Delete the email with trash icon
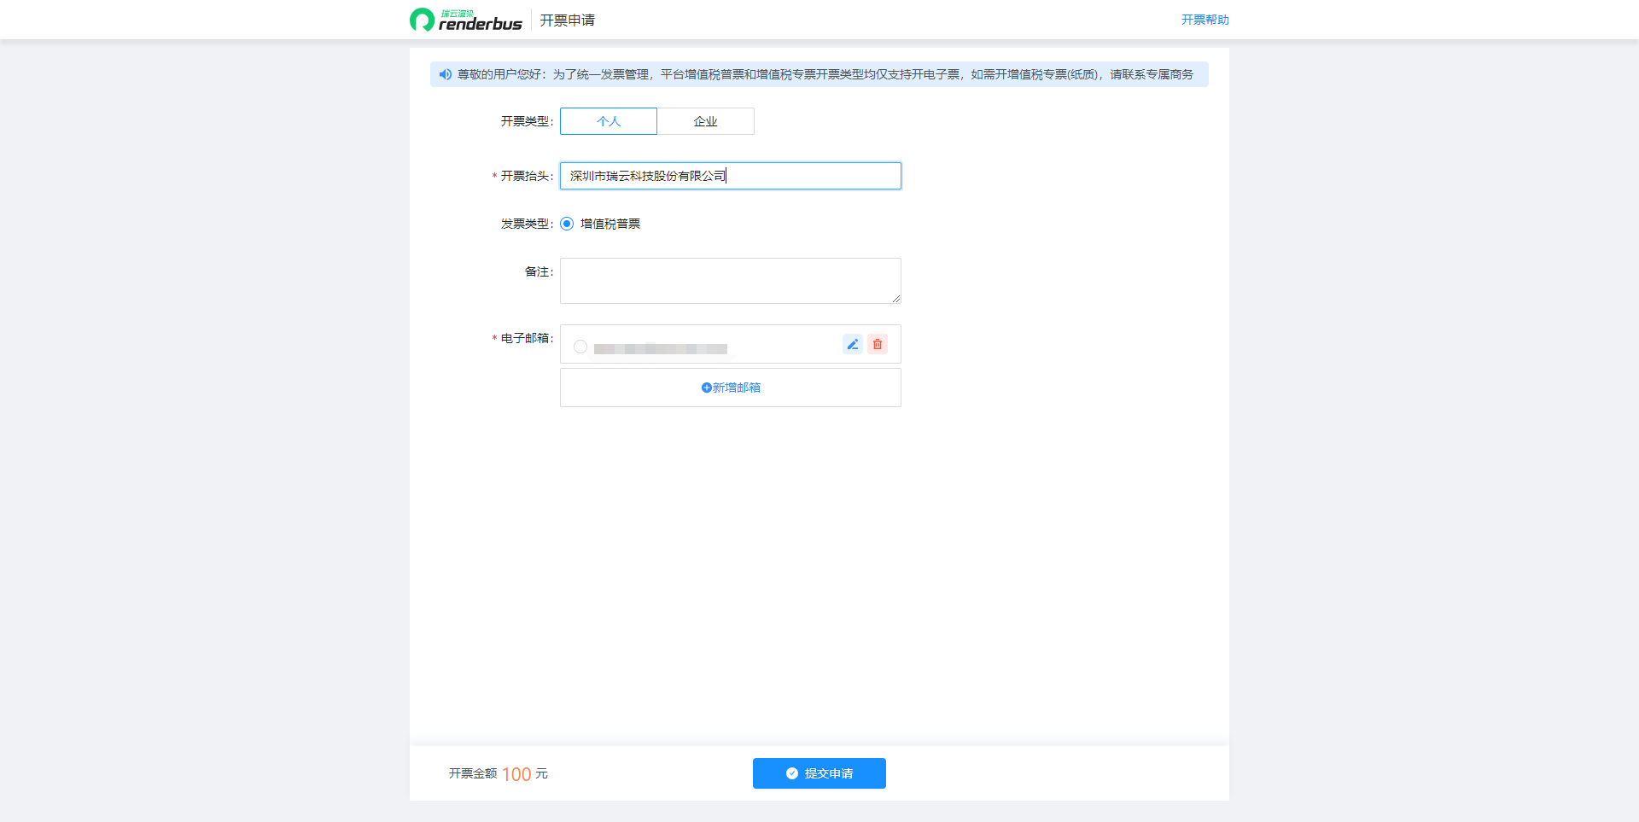Image resolution: width=1639 pixels, height=822 pixels. coord(878,344)
